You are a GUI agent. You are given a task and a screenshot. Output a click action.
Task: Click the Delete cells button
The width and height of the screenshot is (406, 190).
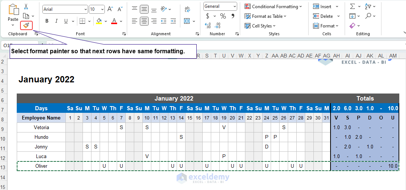[x=323, y=16]
